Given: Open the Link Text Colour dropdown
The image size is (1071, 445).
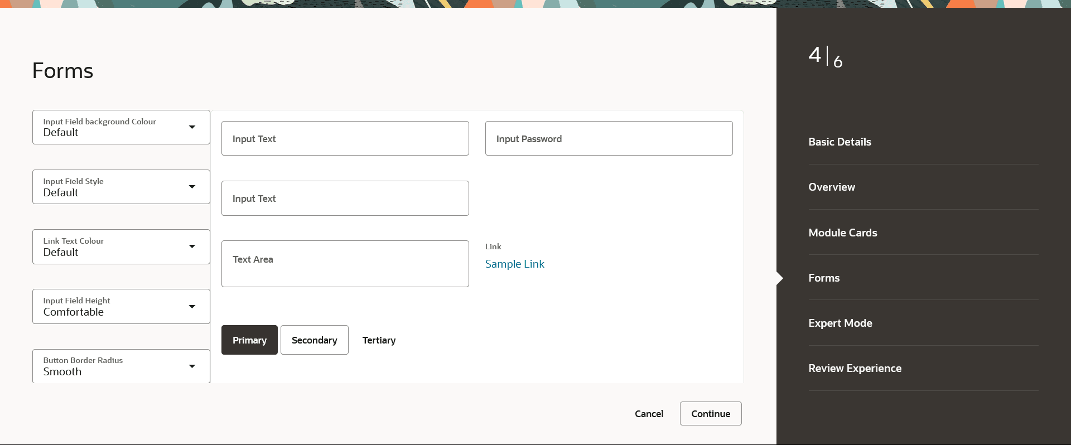Looking at the screenshot, I should tap(121, 246).
